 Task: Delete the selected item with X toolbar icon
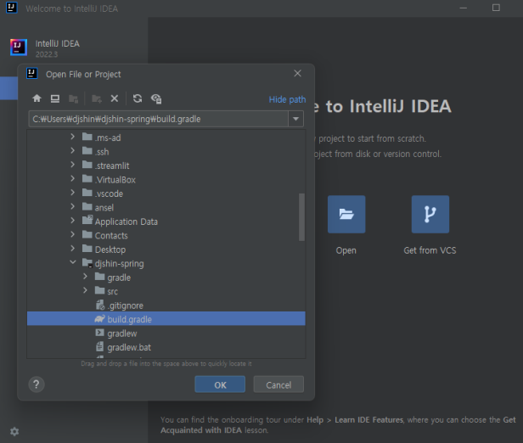pos(115,98)
